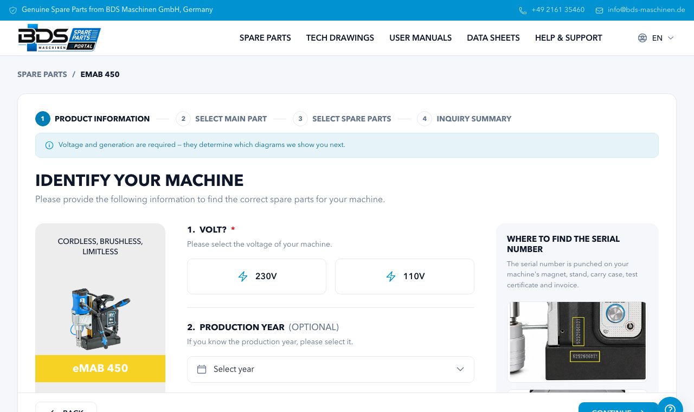Click the globe language icon
The height and width of the screenshot is (412, 694).
pos(642,38)
